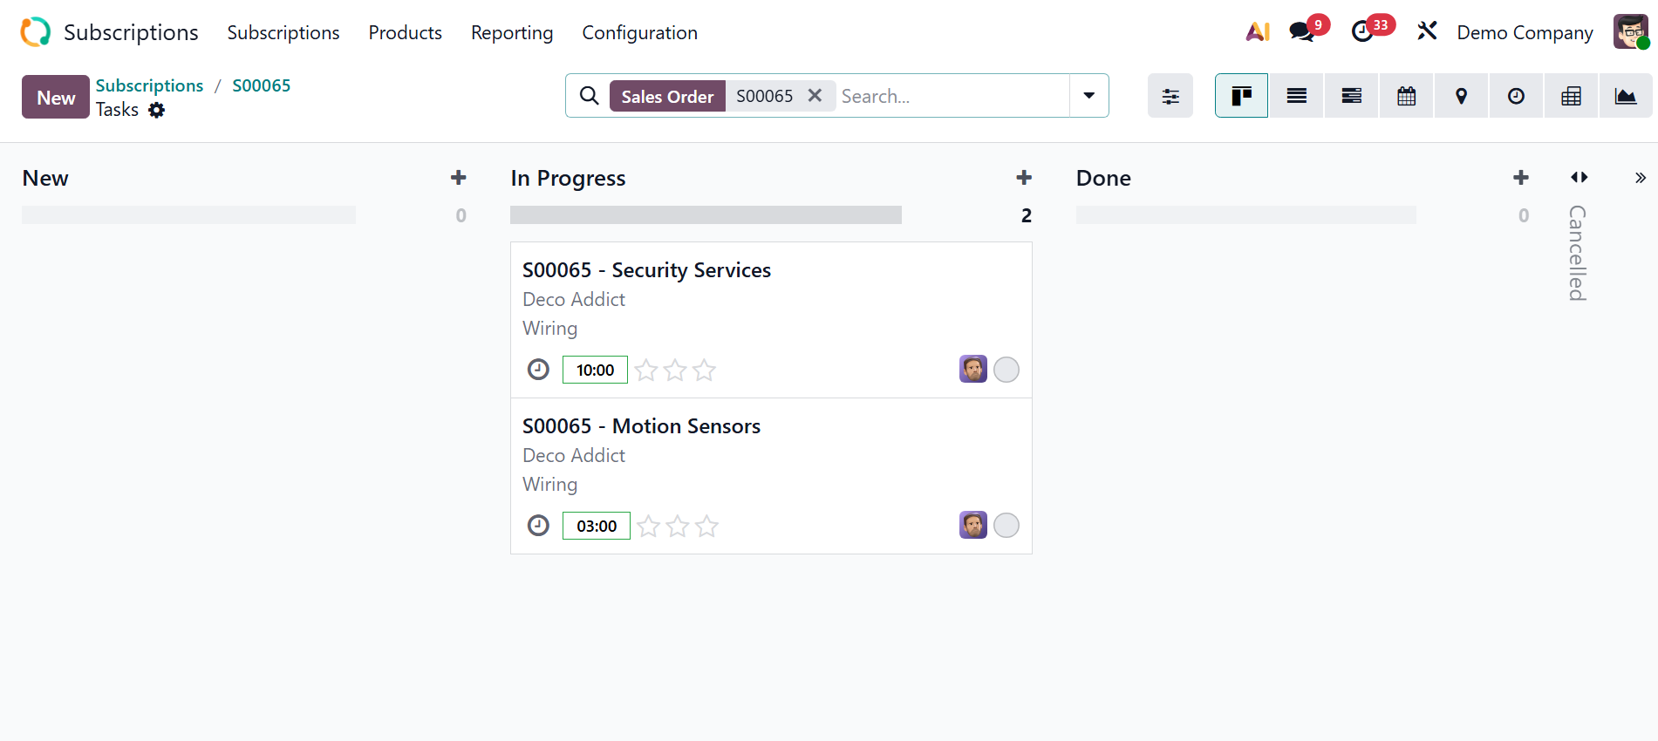Open the Gantt view
Screen dimensions: 1658x741
[x=1351, y=96]
